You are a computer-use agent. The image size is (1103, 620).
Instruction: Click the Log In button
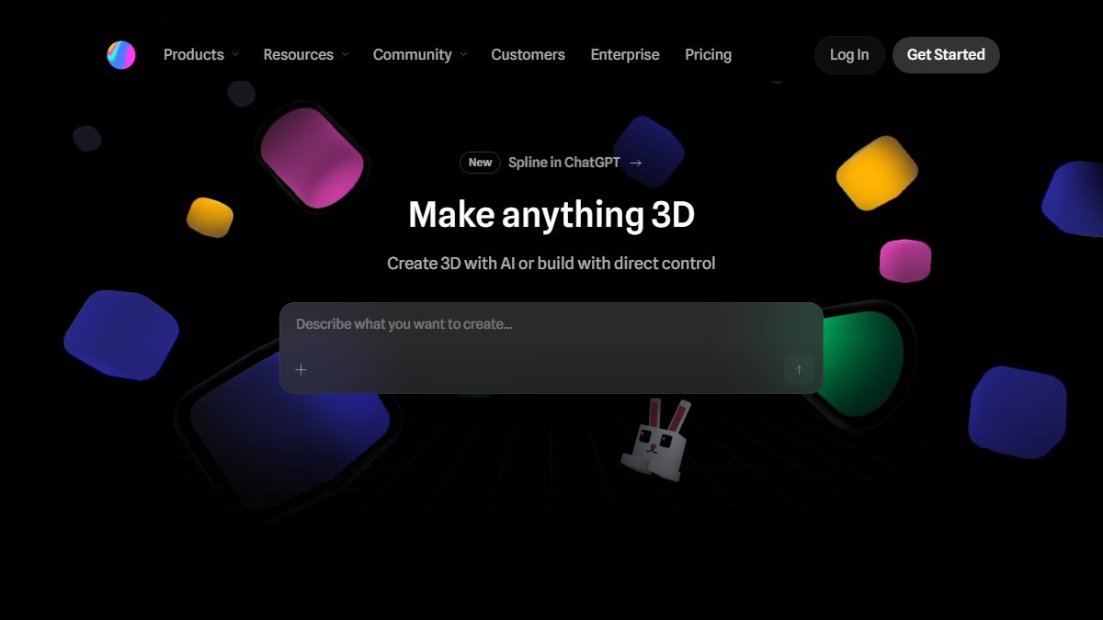(x=849, y=55)
